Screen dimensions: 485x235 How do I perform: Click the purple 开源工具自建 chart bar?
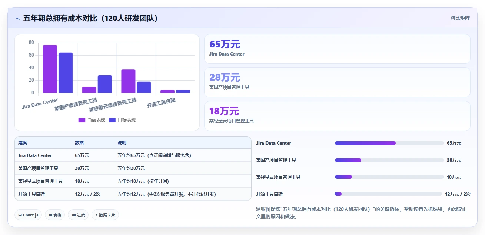click(167, 91)
